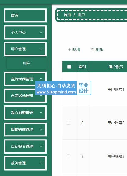Toggle the select-all checkbox in table header
Image resolution: width=127 pixels, height=176 pixels.
tap(69, 67)
